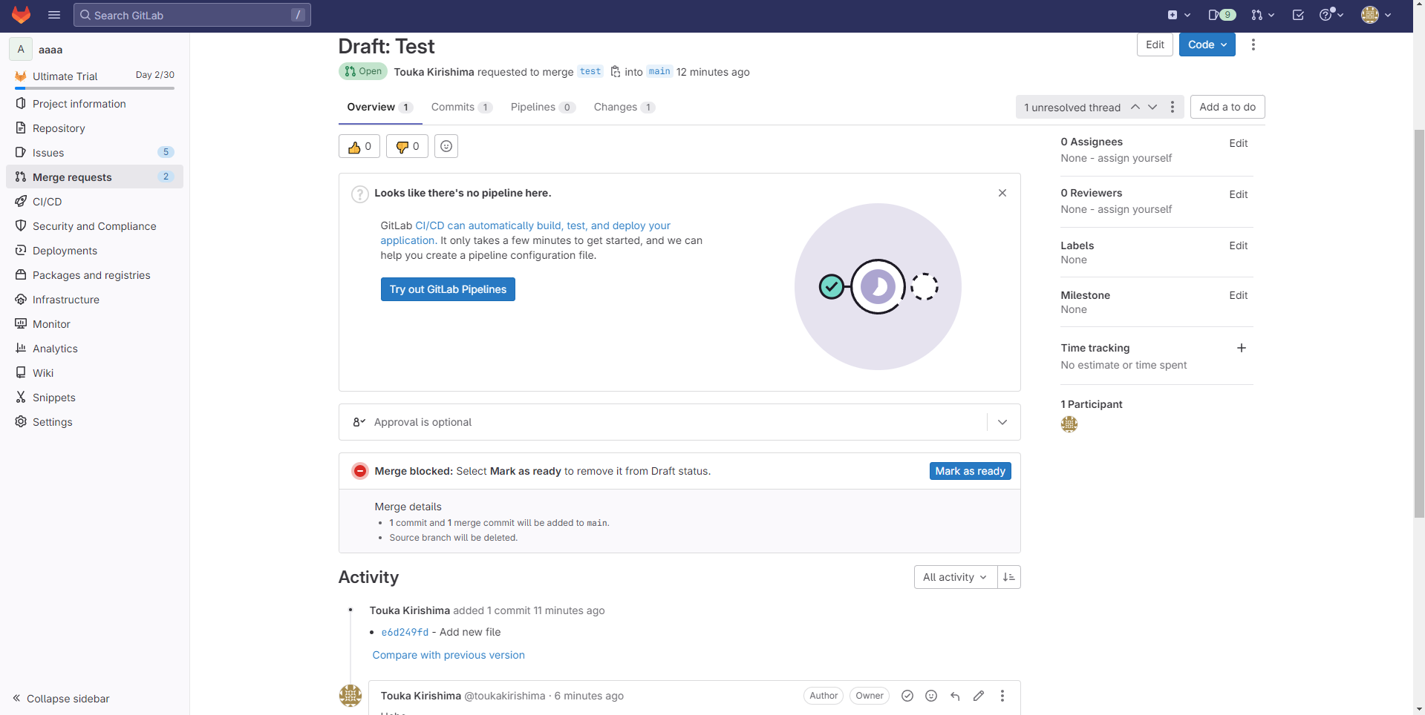Open the Compare with previous version link
This screenshot has height=715, width=1425.
449,655
